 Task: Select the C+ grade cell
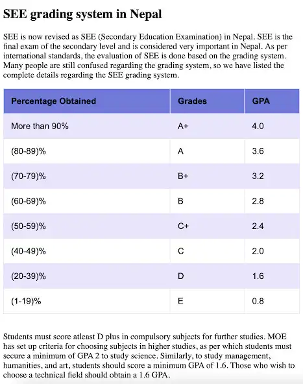207,226
